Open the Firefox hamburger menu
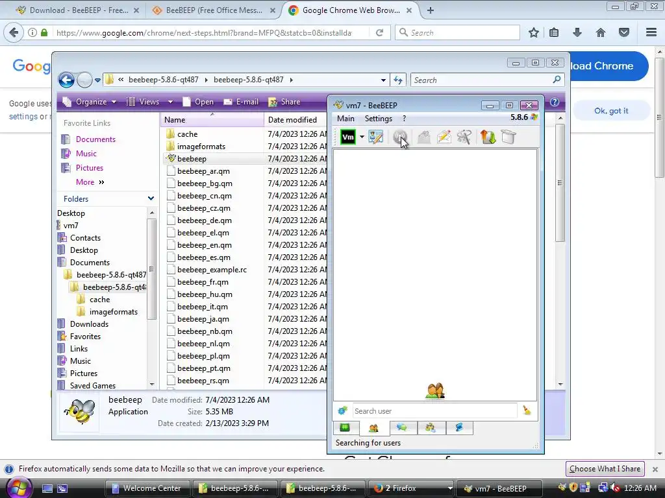 pos(651,32)
